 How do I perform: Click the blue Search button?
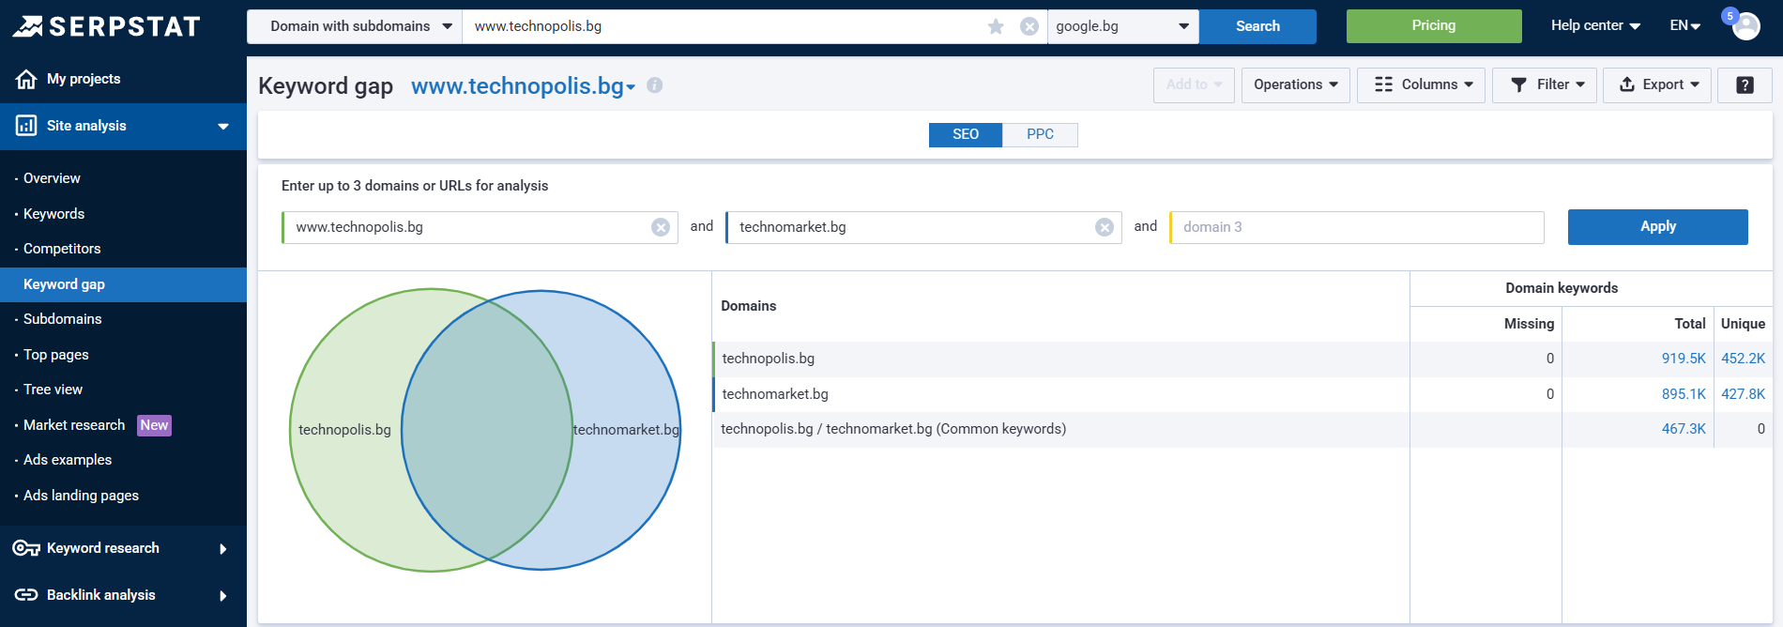[x=1257, y=26]
